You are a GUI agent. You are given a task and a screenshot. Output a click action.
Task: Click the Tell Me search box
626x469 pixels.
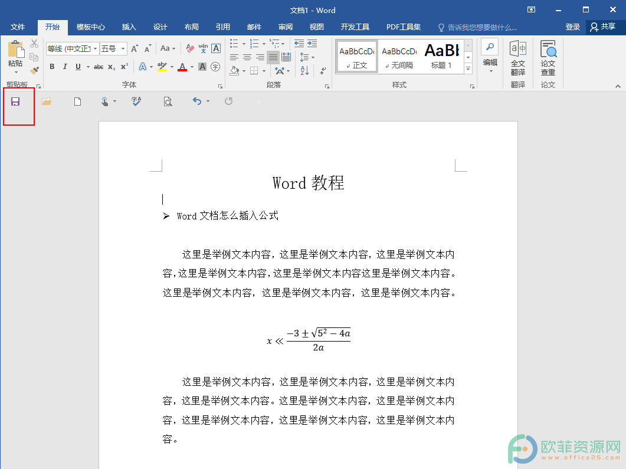click(x=477, y=28)
